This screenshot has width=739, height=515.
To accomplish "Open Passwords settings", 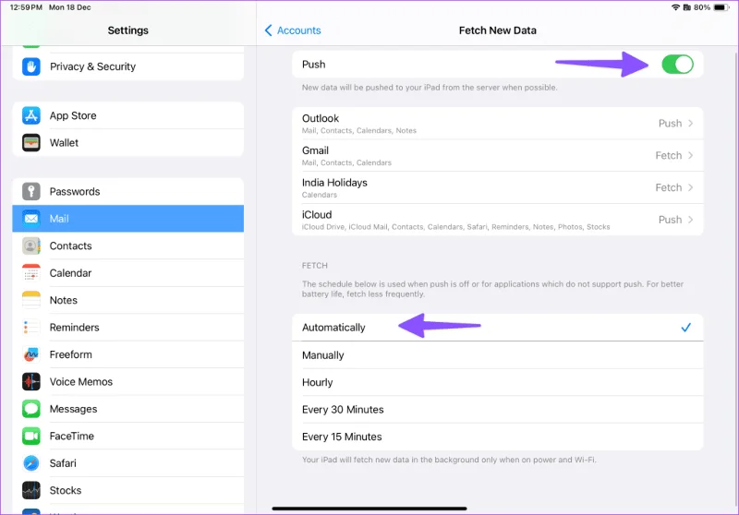I will pos(127,192).
